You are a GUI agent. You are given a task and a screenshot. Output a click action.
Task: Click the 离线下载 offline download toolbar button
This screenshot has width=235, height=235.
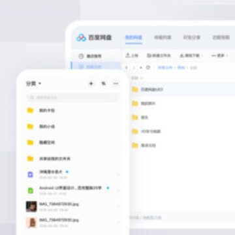[x=191, y=55]
